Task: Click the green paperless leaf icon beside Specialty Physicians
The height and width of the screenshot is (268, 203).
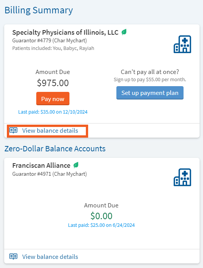Action: point(124,32)
